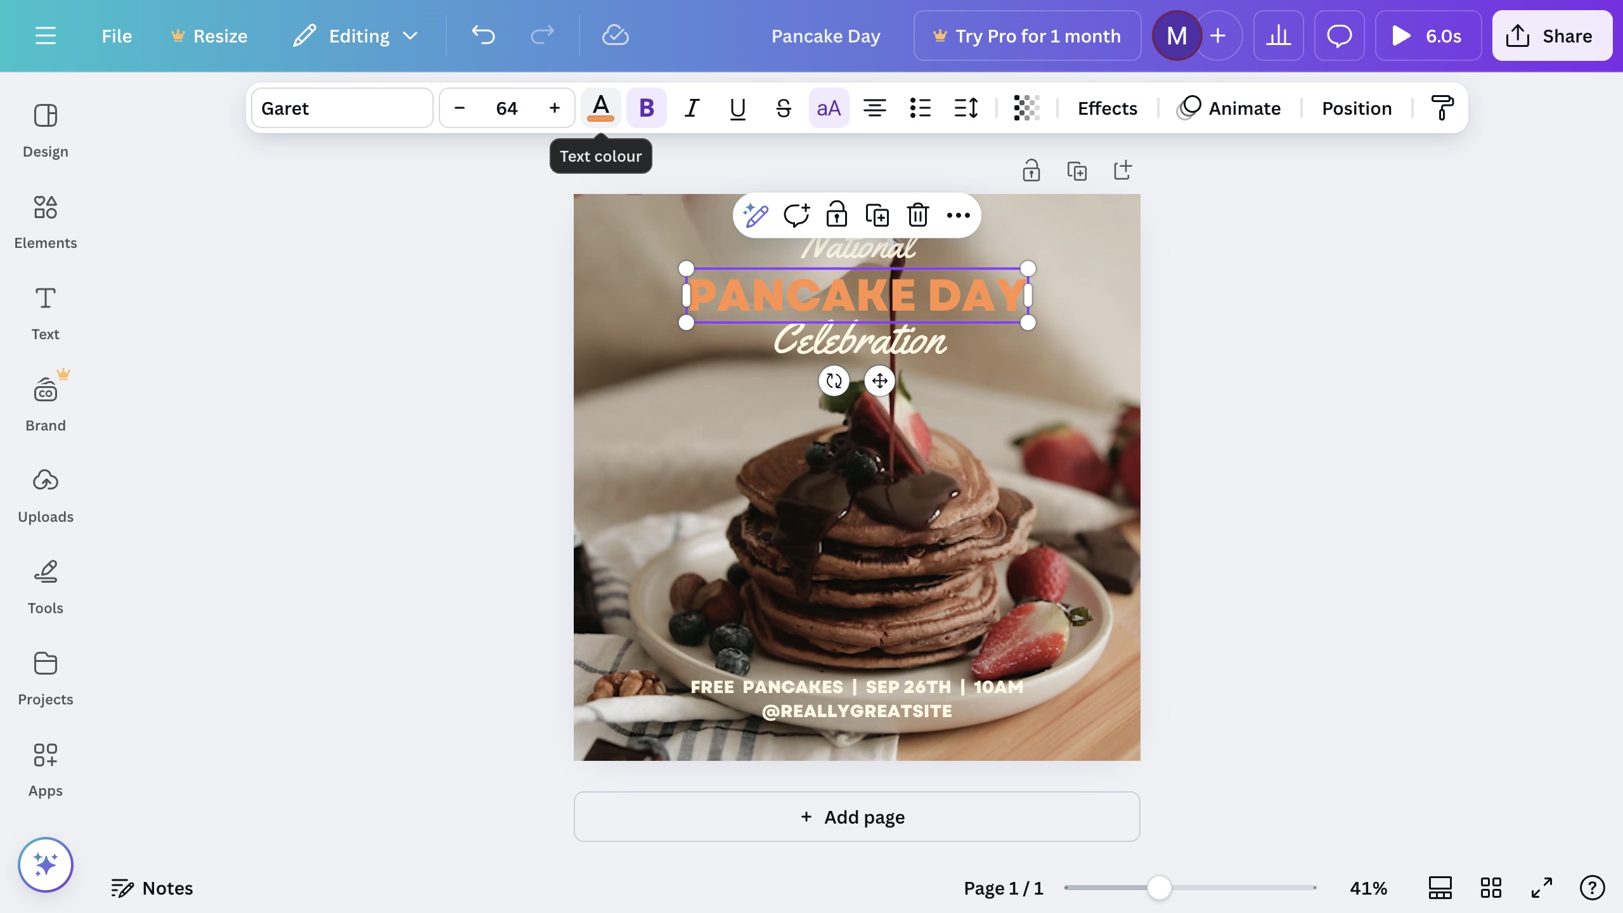Open the Notes panel
This screenshot has height=913, width=1623.
(152, 888)
